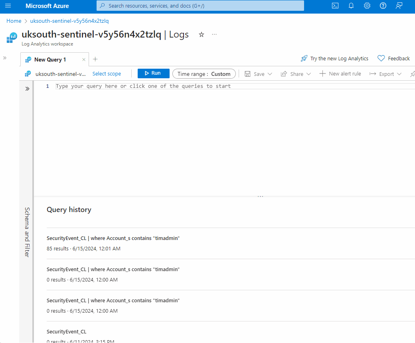Click the Feedback heart icon
415x343 pixels.
[x=381, y=58]
